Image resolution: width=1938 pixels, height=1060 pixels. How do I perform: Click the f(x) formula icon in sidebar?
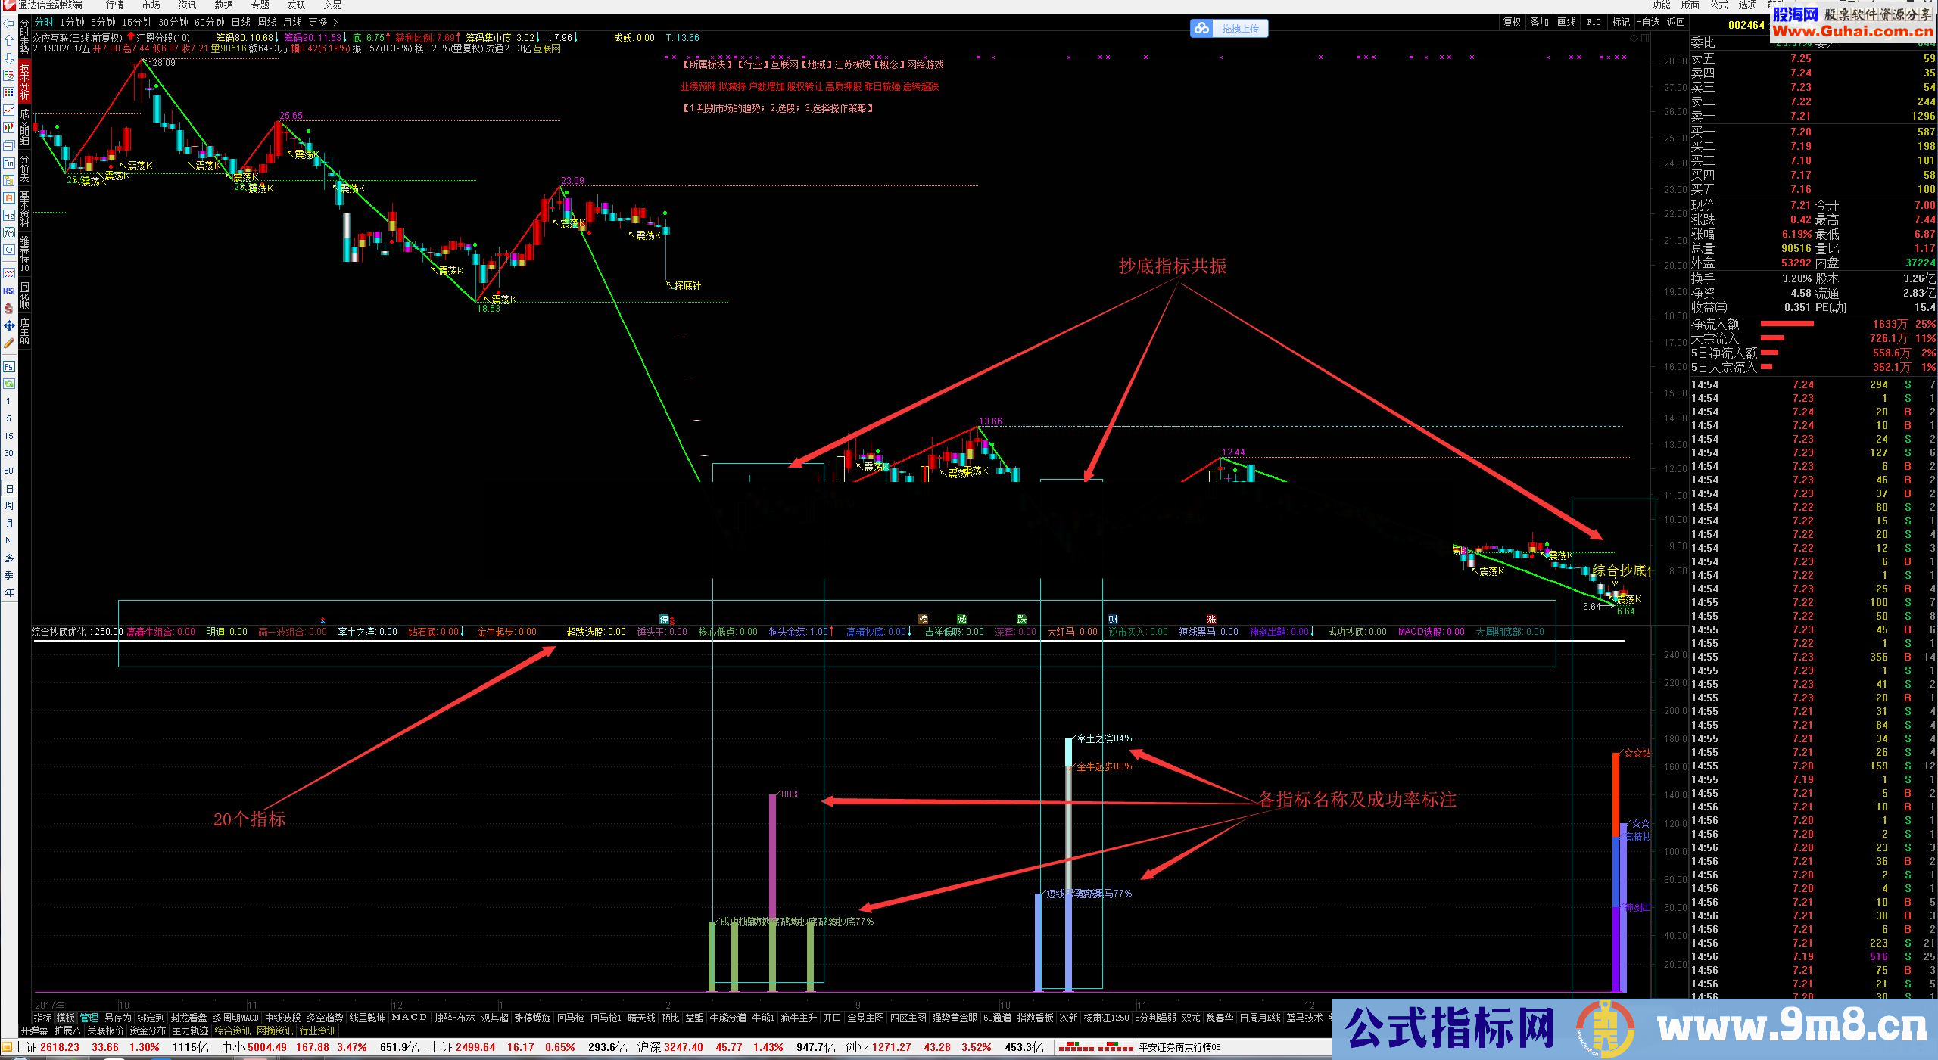[x=8, y=233]
